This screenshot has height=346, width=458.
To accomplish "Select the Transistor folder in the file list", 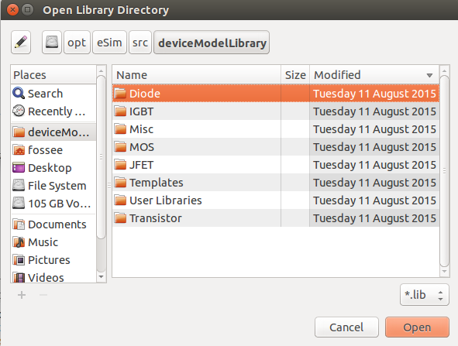I will click(276, 218).
